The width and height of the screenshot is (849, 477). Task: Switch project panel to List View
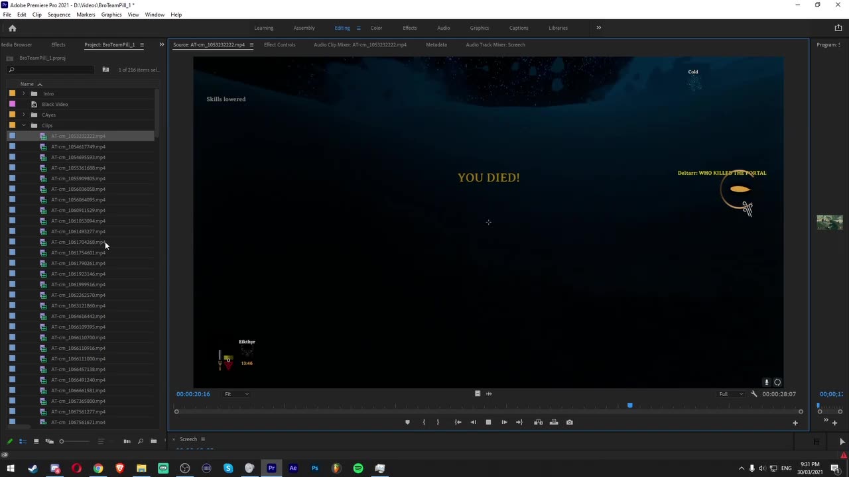(23, 441)
